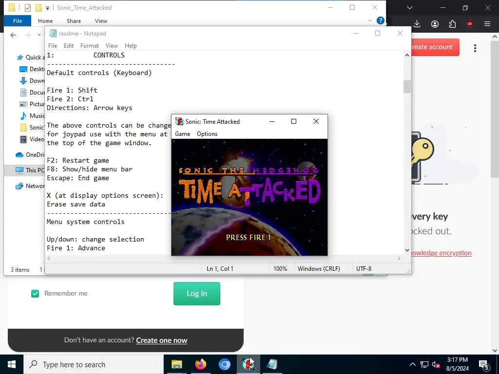
Task: Select Videos in Explorer sidebar
Action: pos(32,139)
